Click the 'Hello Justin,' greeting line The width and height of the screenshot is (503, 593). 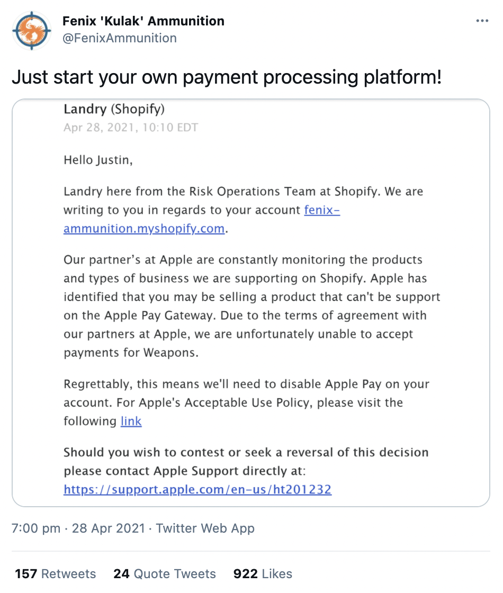[x=98, y=160]
